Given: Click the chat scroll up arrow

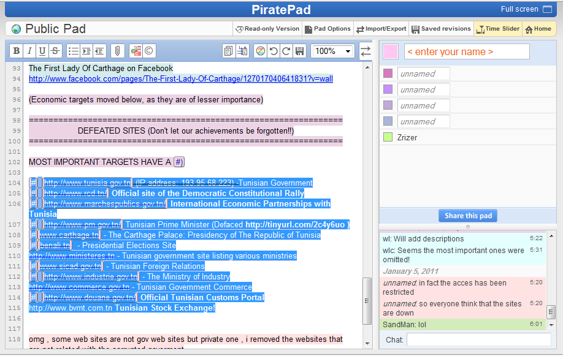Looking at the screenshot, I should point(551,236).
